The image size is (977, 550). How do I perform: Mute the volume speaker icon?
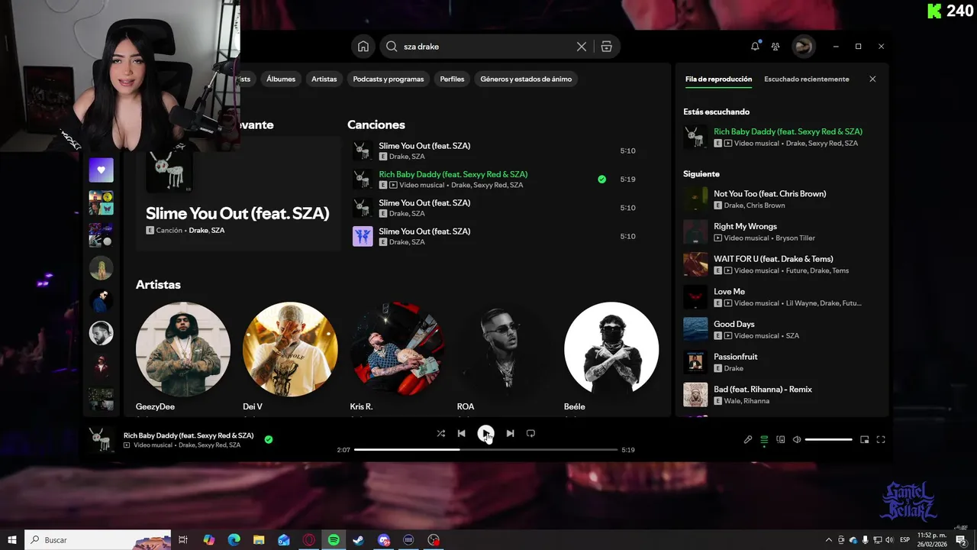797,439
